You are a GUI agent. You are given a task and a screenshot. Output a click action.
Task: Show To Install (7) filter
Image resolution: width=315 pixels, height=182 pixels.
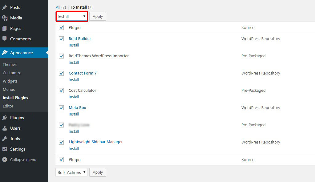point(82,7)
